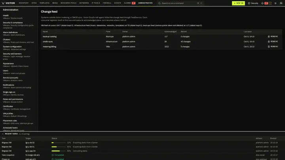The image size is (285, 160).
Task: Open the Events nav tab
Action: coord(118,3)
